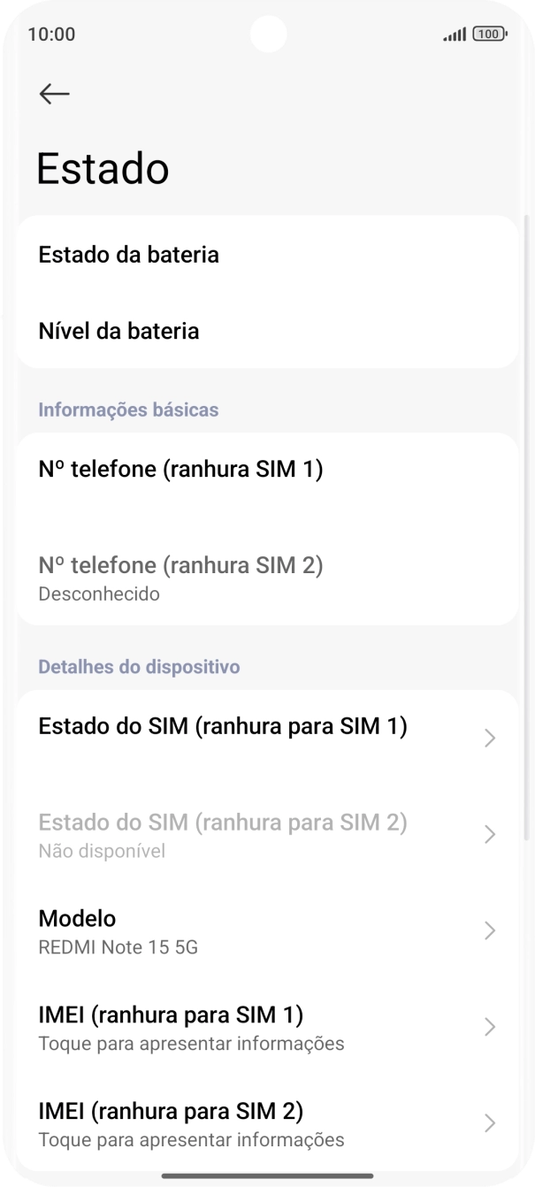Click the chevron next to Modelo
Image resolution: width=535 pixels, height=1187 pixels.
(490, 930)
